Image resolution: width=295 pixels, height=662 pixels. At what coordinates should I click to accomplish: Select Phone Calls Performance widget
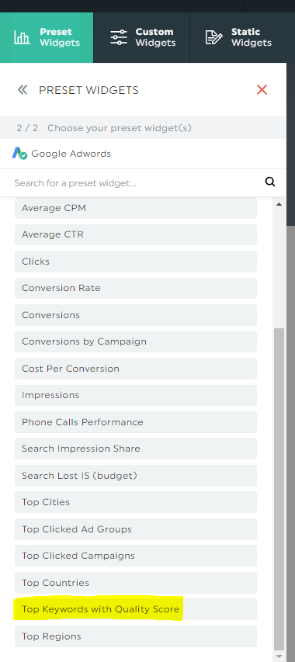tap(136, 422)
